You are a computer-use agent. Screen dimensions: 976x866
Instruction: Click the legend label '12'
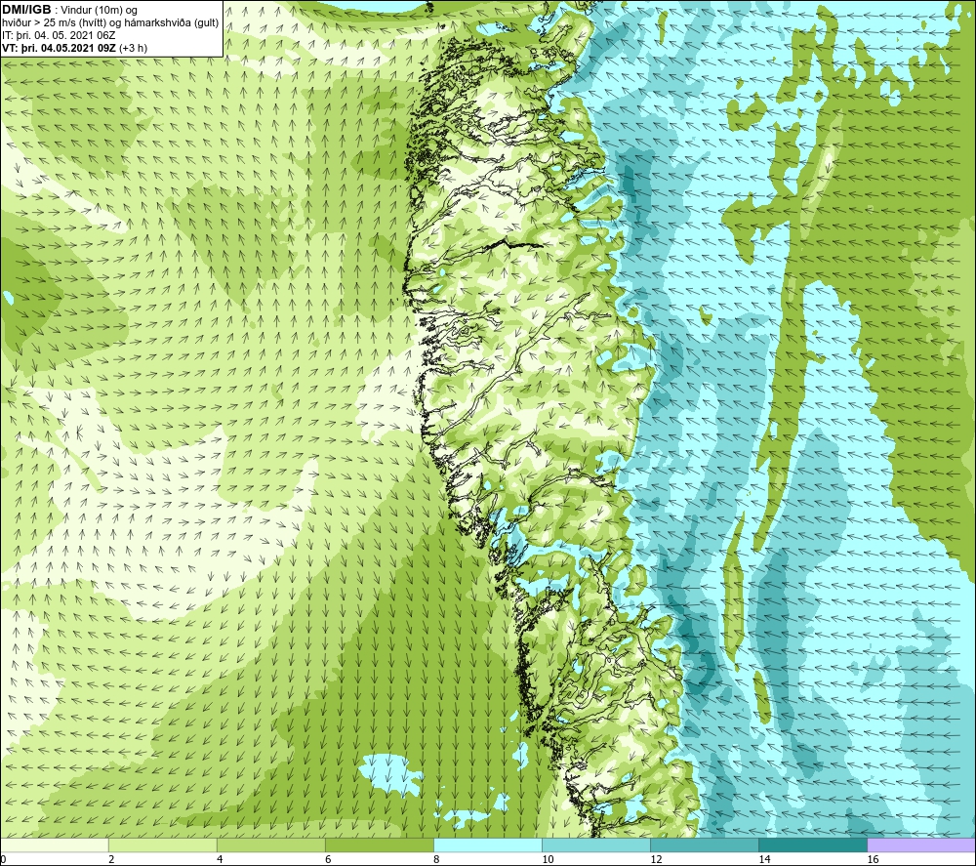(x=656, y=859)
